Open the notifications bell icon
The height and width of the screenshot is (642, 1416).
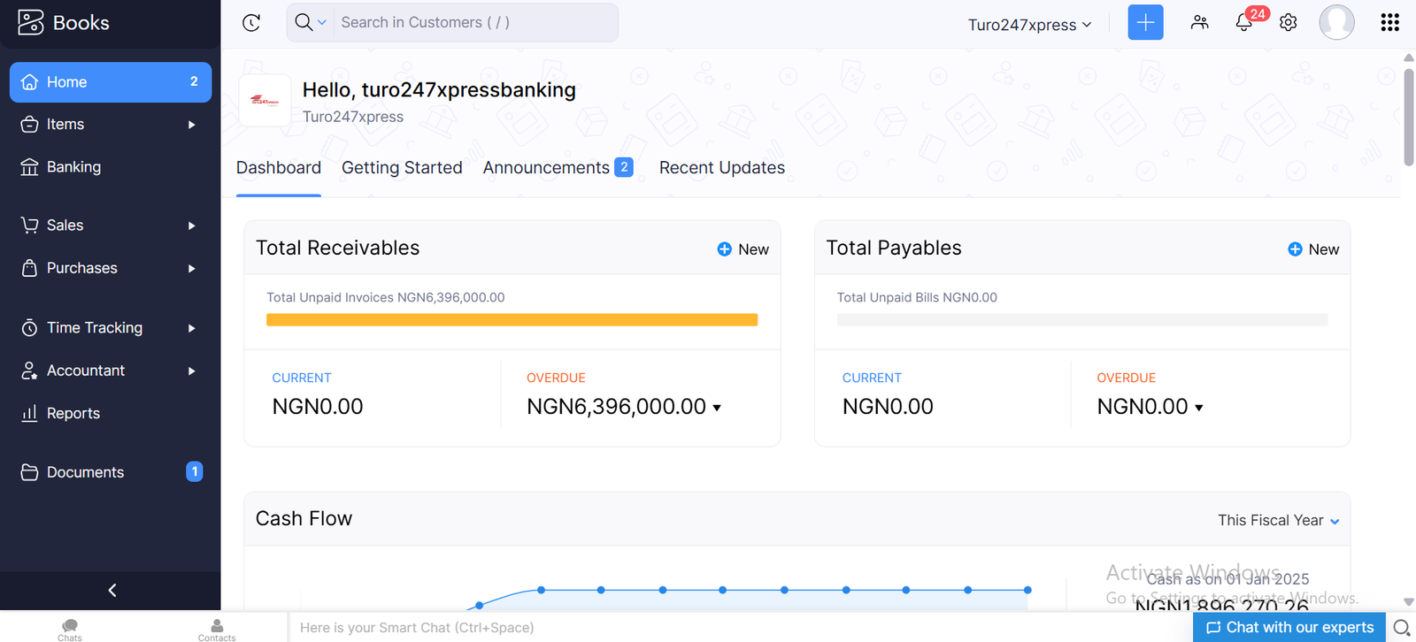click(x=1244, y=23)
